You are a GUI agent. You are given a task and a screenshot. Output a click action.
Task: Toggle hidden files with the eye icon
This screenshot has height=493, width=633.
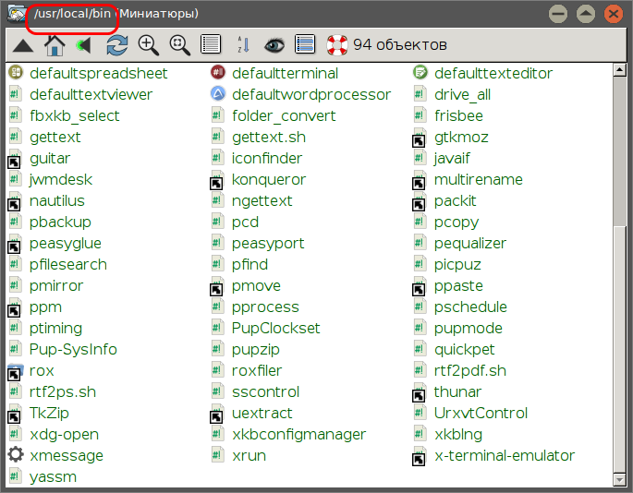274,45
